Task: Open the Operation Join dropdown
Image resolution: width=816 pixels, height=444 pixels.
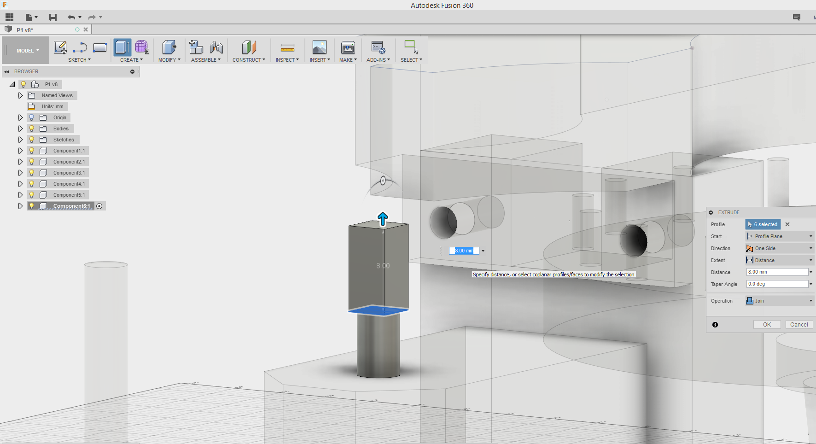Action: pyautogui.click(x=780, y=301)
